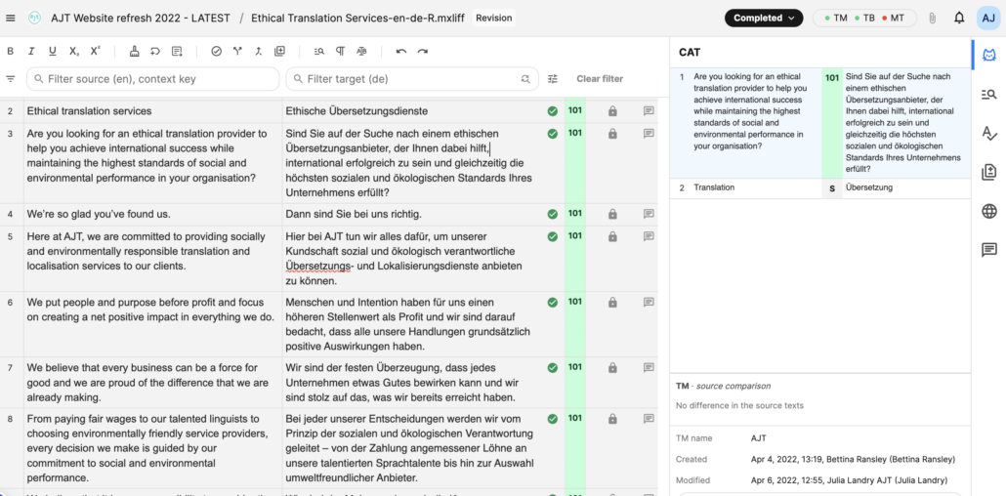
Task: Click the join segments icon
Action: coord(259,52)
